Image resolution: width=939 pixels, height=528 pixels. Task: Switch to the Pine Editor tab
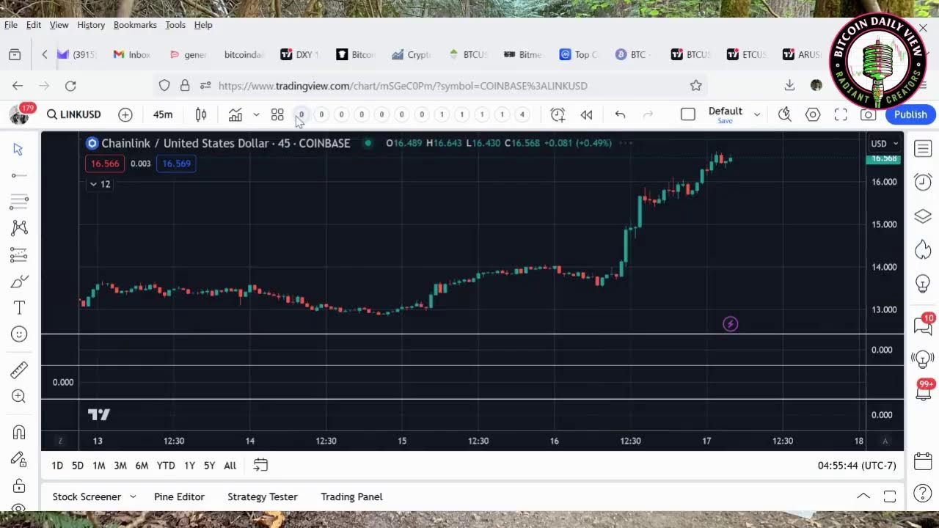[179, 496]
